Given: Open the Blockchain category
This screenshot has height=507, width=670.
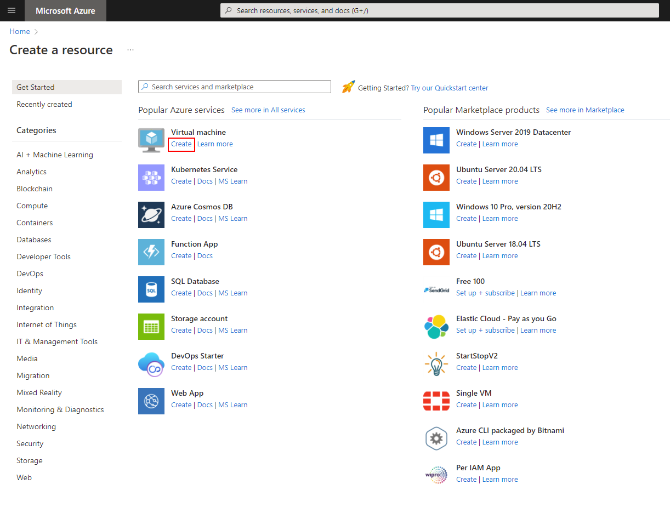Looking at the screenshot, I should click(x=35, y=189).
